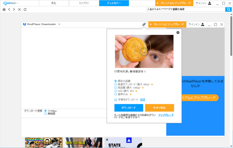Click top プレミアムにアップグレード button in main window
The width and height of the screenshot is (233, 148).
174,3
